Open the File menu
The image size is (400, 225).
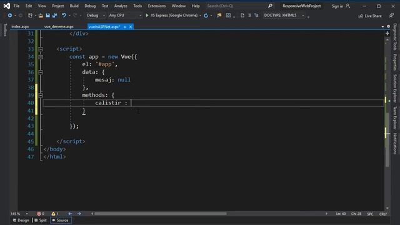click(16, 6)
